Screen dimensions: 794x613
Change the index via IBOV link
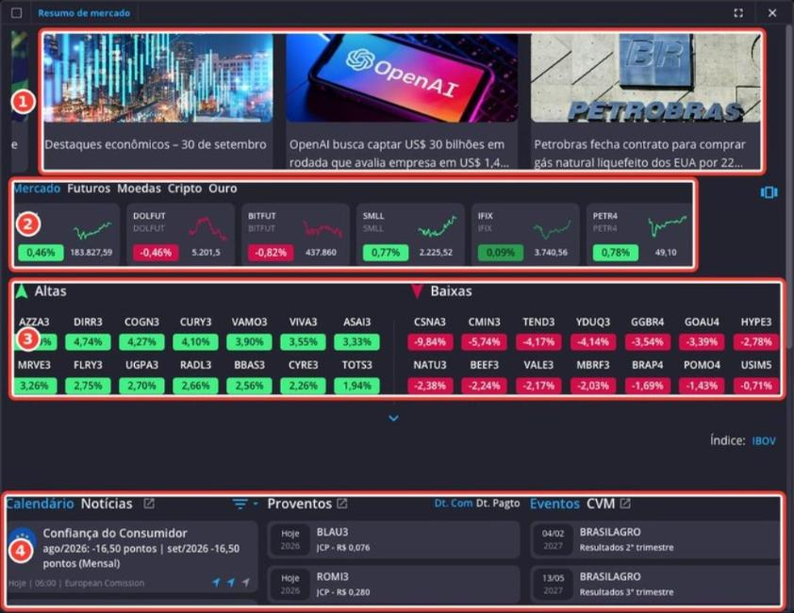[x=764, y=440]
